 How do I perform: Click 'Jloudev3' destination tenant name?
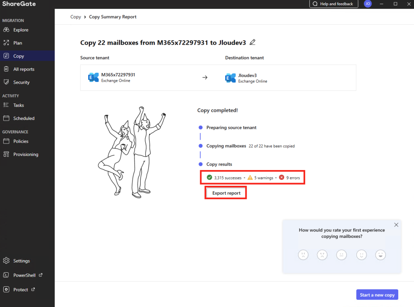247,76
